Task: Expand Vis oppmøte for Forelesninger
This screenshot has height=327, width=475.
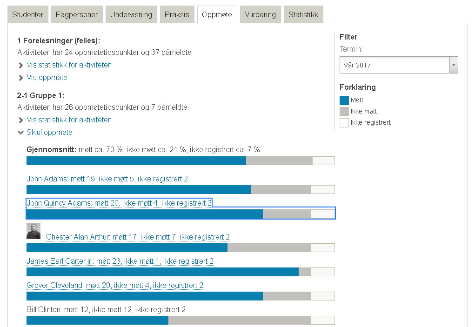Action: pos(47,78)
